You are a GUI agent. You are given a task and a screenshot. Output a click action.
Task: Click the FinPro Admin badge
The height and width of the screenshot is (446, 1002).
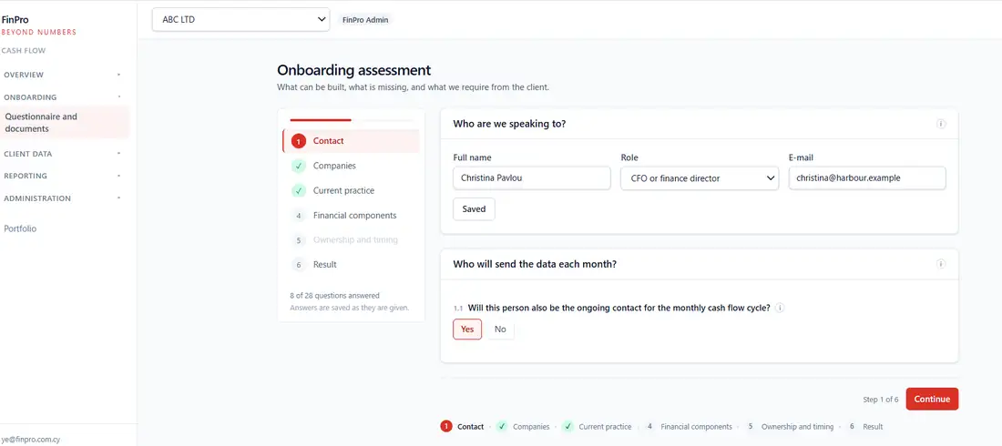[x=365, y=20]
